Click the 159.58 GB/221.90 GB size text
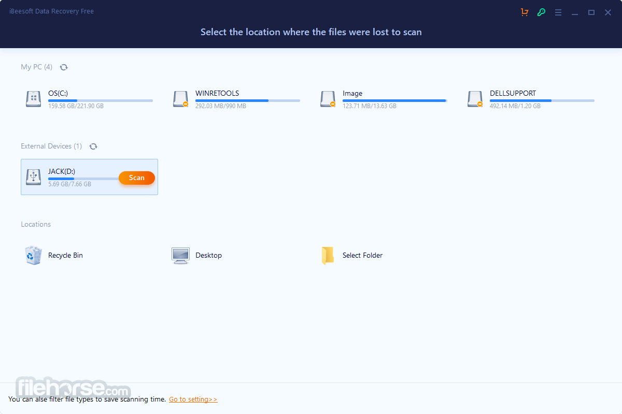 click(76, 106)
